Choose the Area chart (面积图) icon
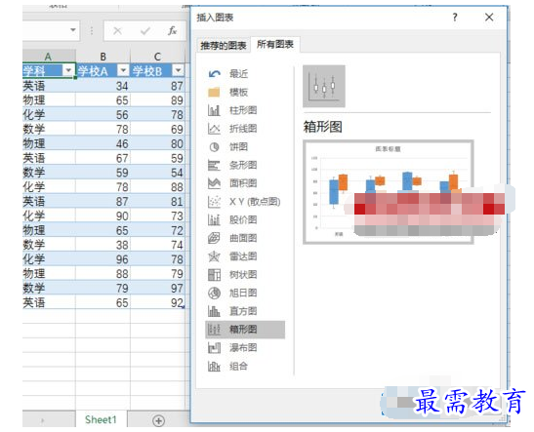Image resolution: width=534 pixels, height=432 pixels. point(214,183)
